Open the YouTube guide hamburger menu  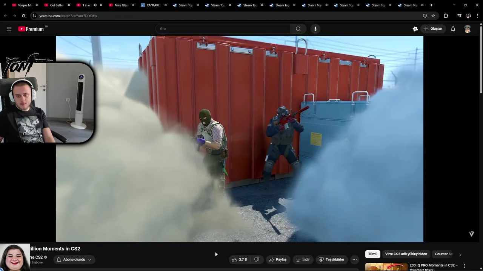[9, 29]
